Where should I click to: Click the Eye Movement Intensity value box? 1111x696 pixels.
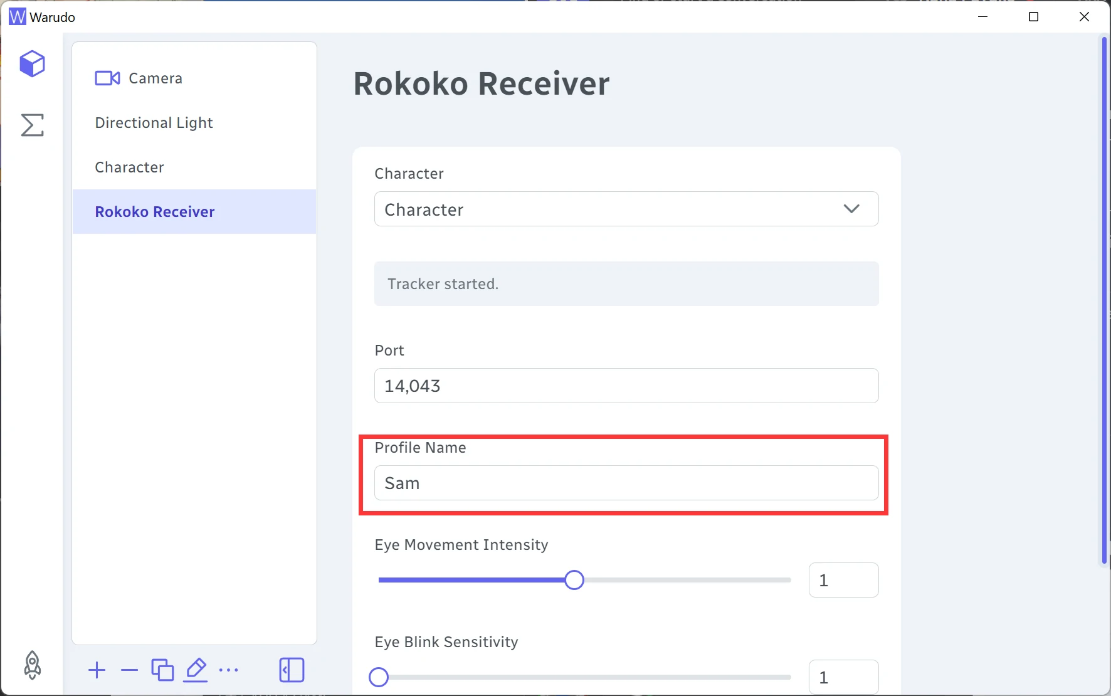844,580
